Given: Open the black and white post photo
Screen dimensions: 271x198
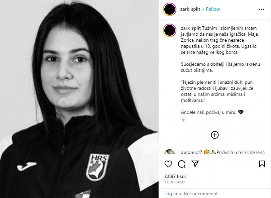Looking at the screenshot, I should click(79, 99).
